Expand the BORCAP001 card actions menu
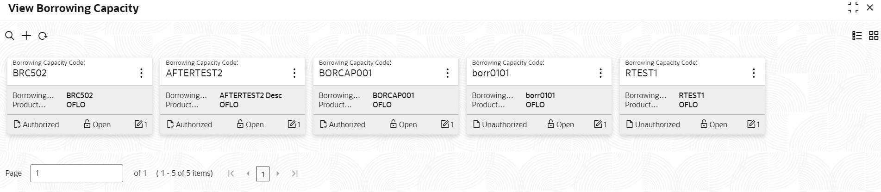Screen dimensions: 881x192 point(447,73)
